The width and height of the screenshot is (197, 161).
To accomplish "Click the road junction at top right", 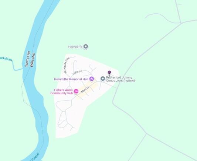I will [181, 23].
